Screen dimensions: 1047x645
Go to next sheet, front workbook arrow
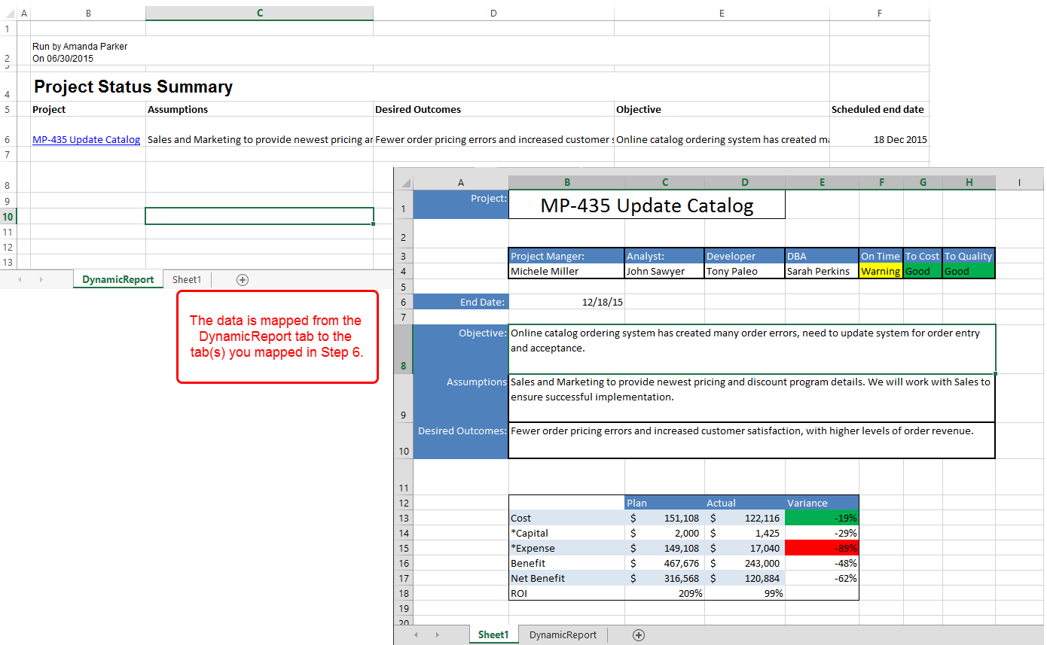click(x=438, y=635)
